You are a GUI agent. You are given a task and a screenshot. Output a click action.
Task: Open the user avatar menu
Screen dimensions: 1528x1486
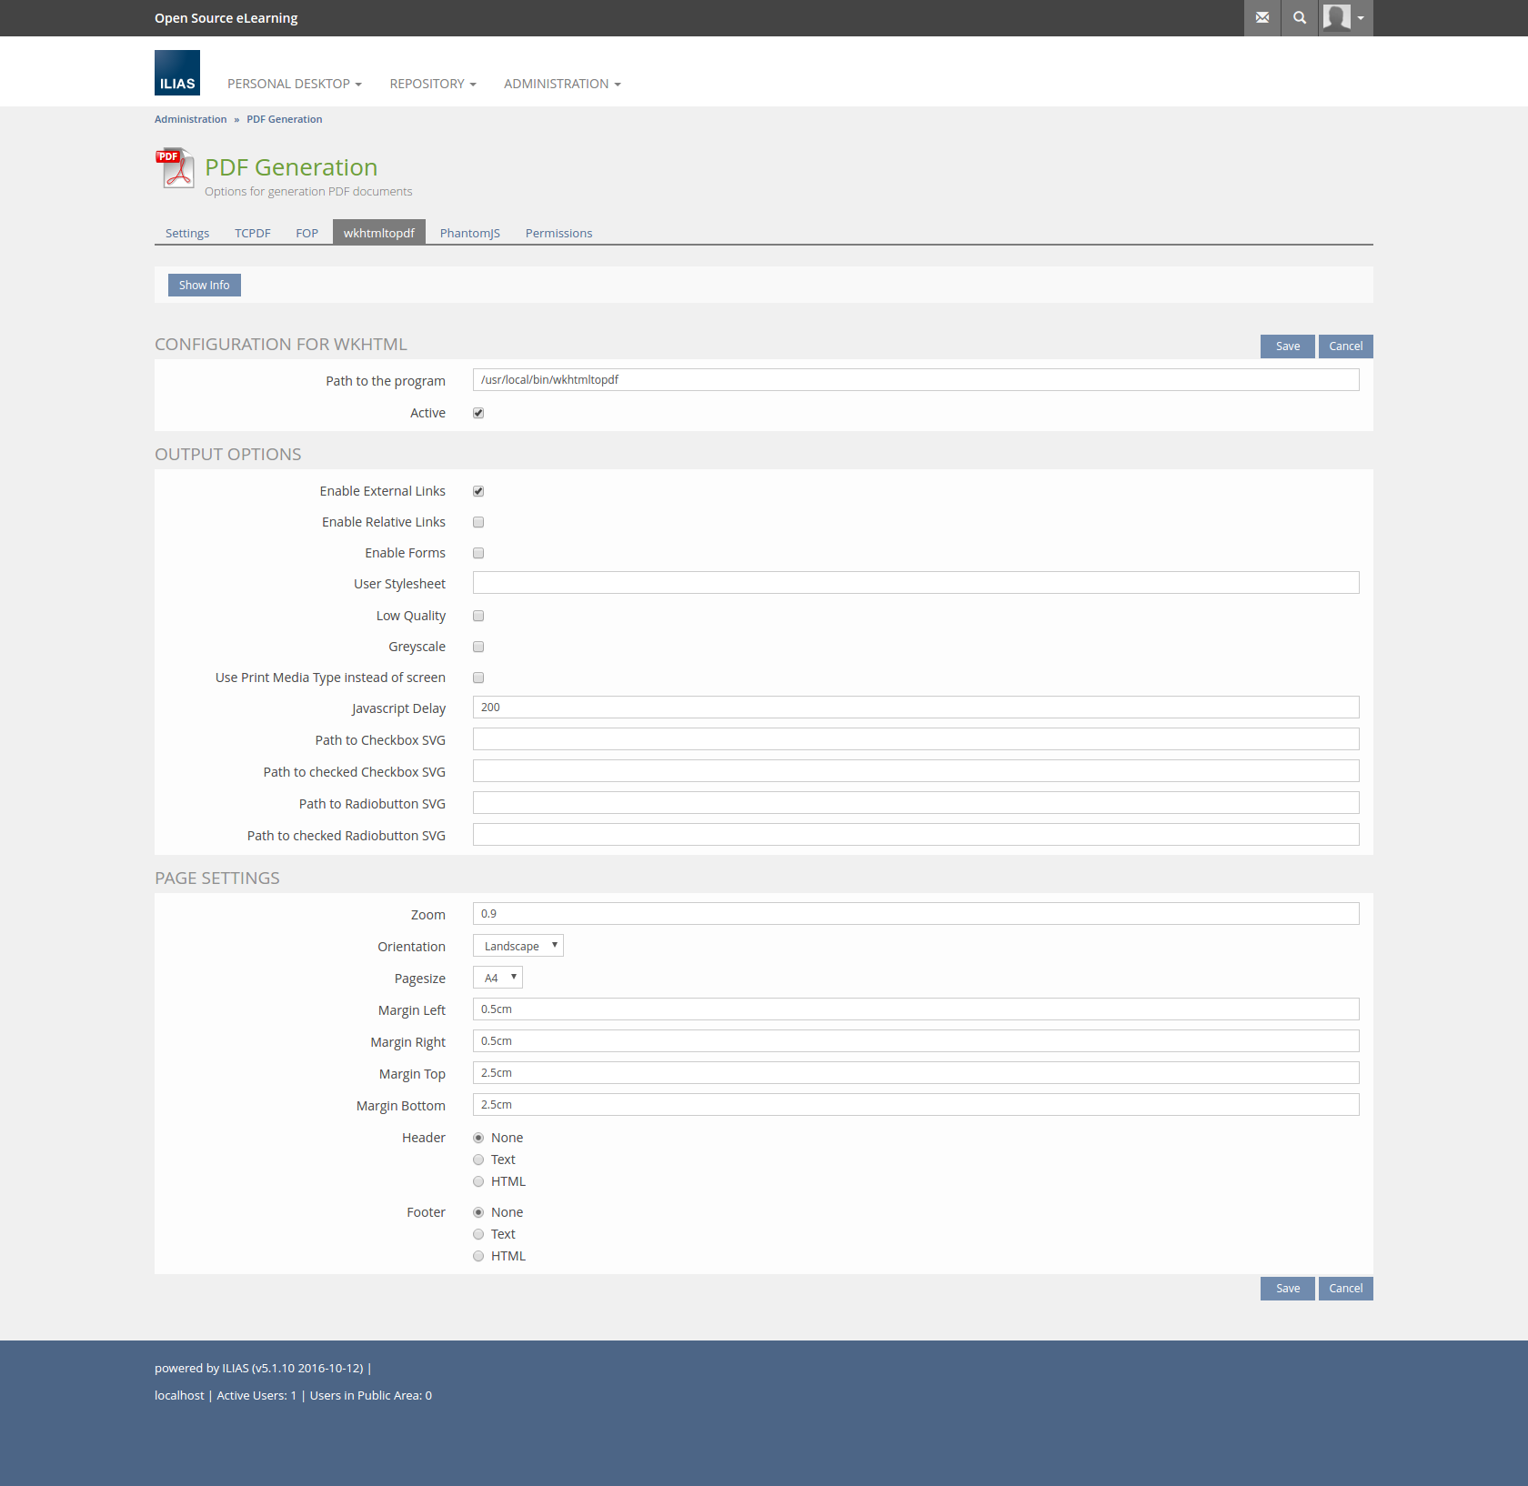tap(1345, 18)
